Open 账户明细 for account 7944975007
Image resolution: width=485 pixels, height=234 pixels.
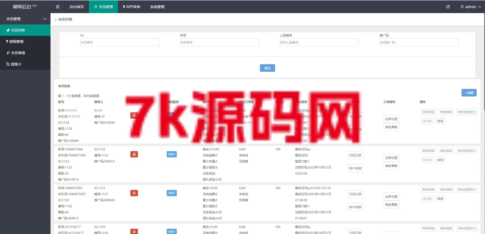point(355,207)
